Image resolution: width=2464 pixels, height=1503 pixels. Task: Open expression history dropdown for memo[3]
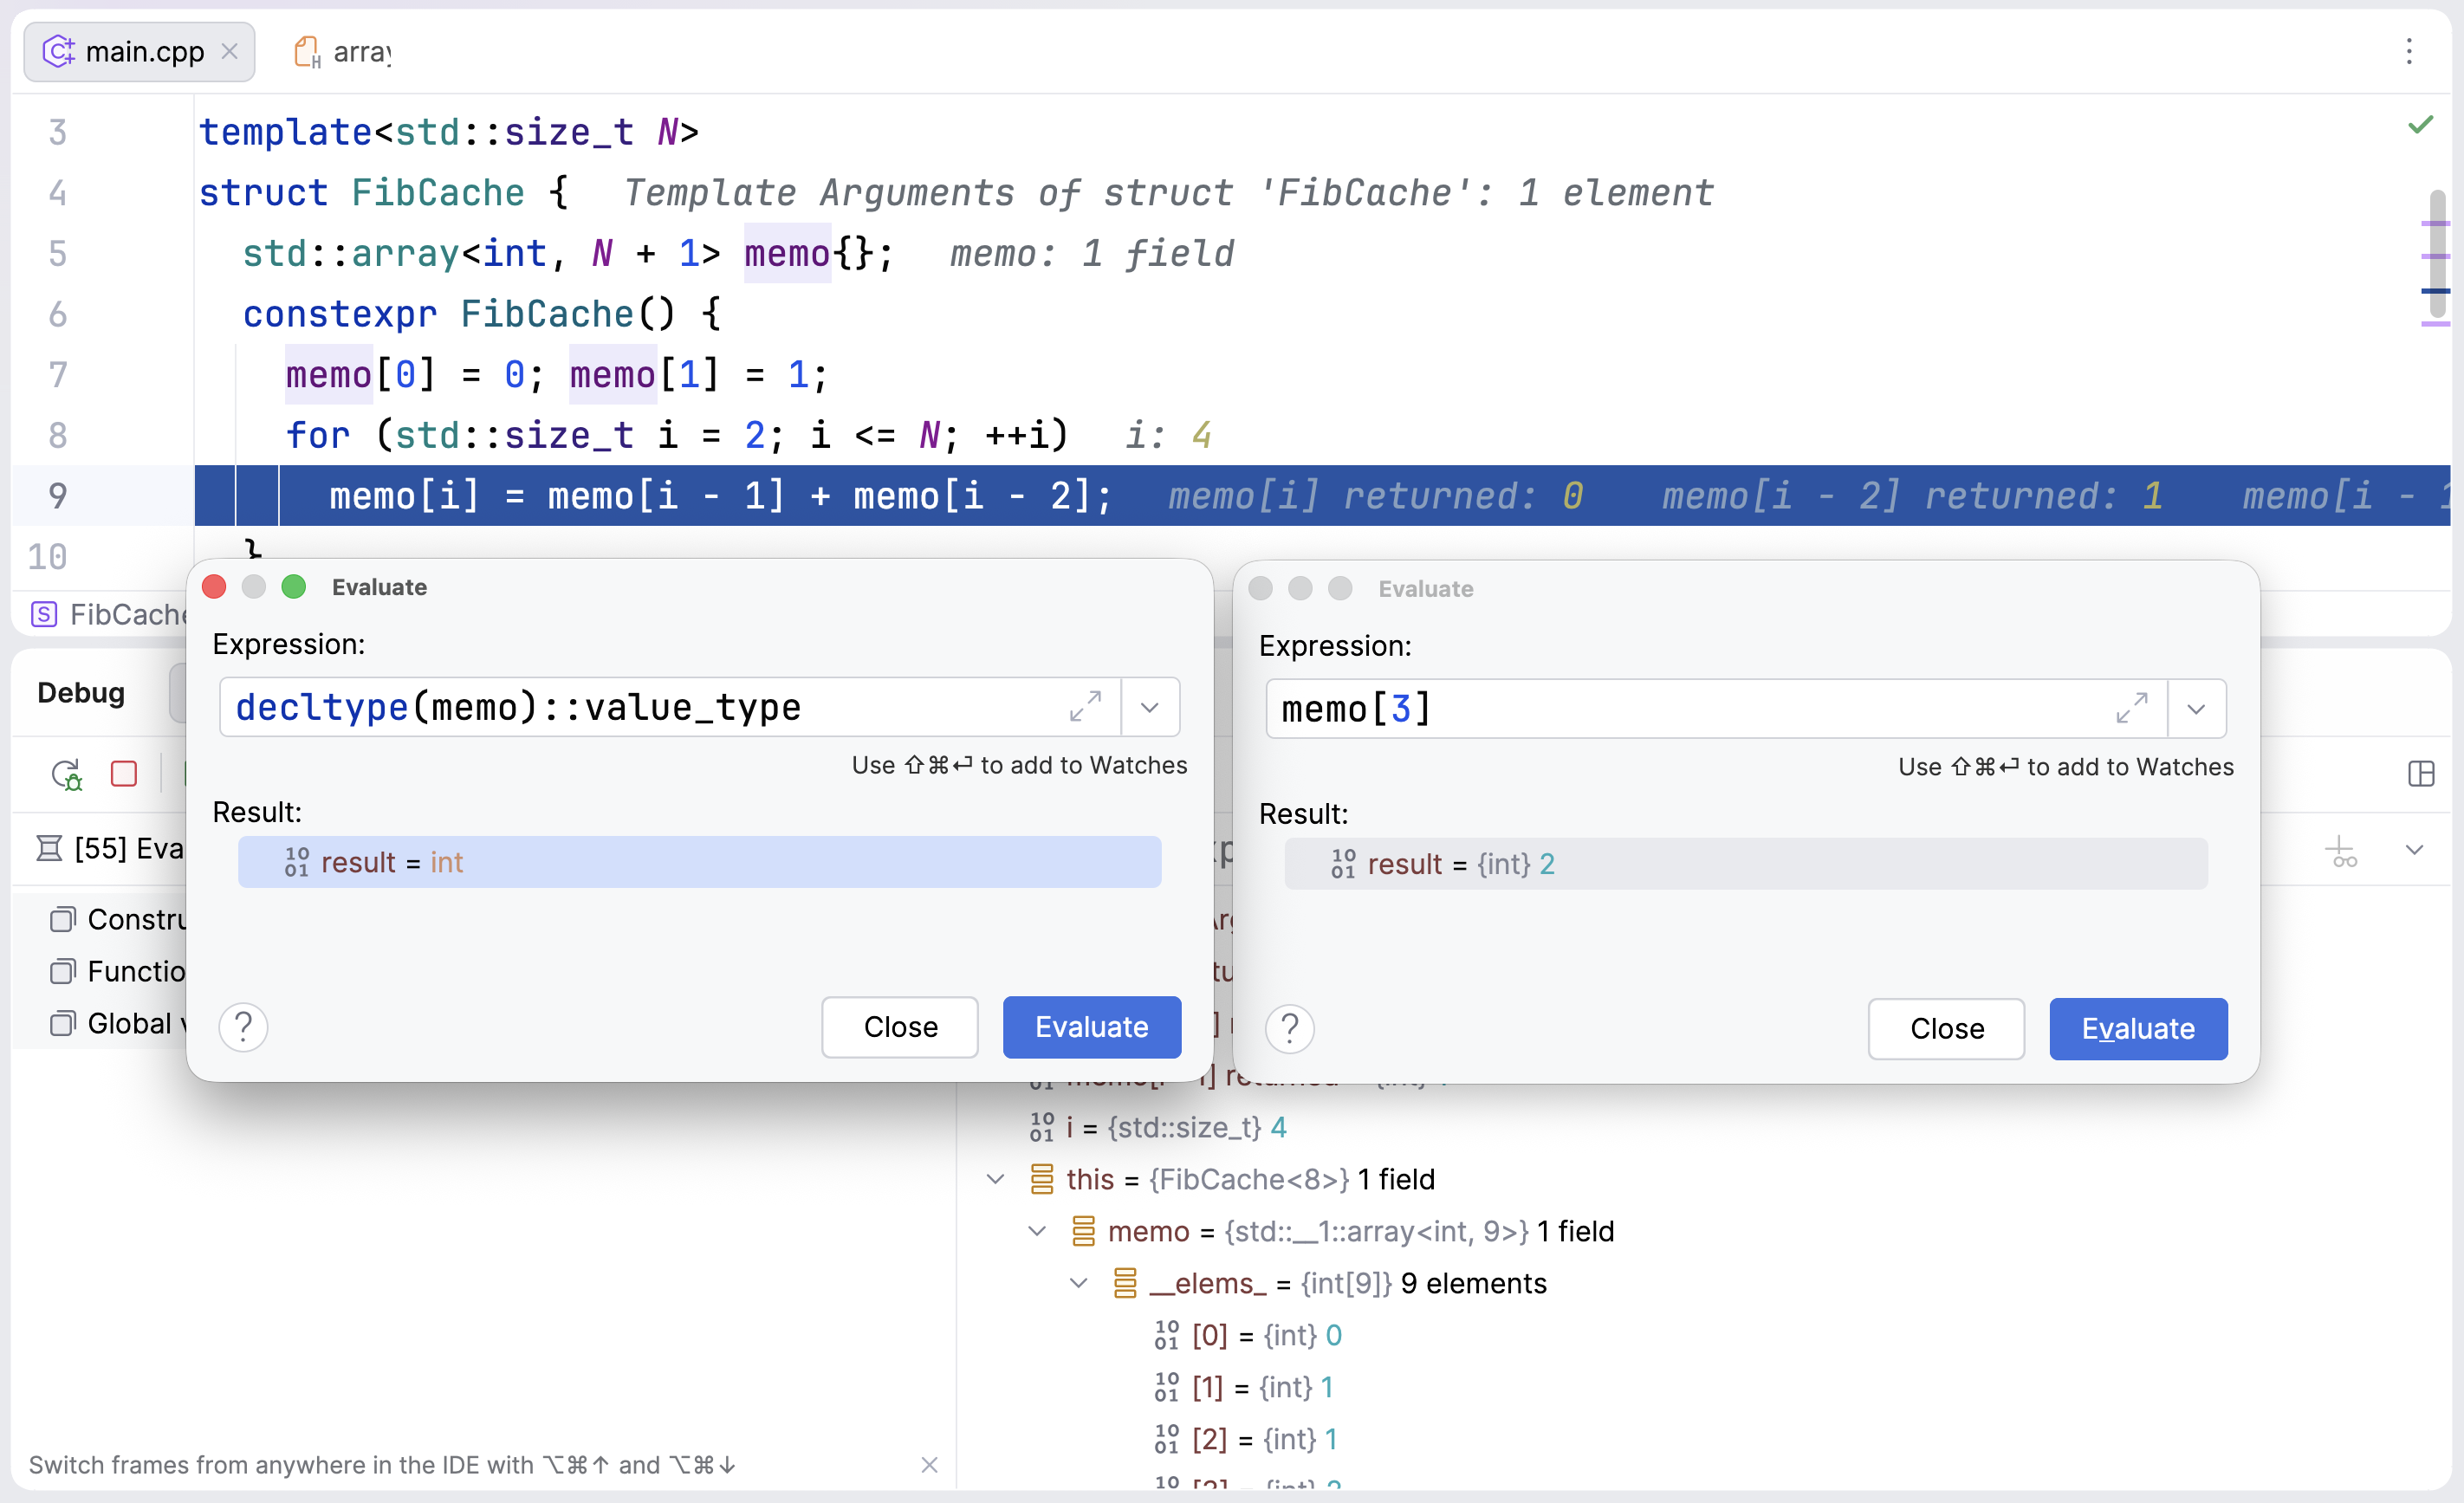[2196, 709]
